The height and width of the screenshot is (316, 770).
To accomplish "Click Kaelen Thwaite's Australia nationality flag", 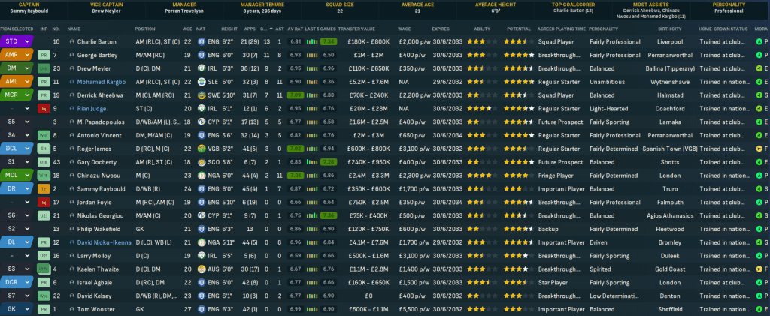I will [x=202, y=269].
